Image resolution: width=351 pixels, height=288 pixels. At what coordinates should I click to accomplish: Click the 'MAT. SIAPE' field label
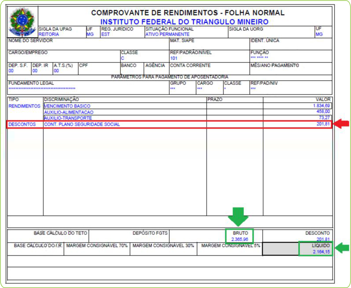(x=182, y=40)
